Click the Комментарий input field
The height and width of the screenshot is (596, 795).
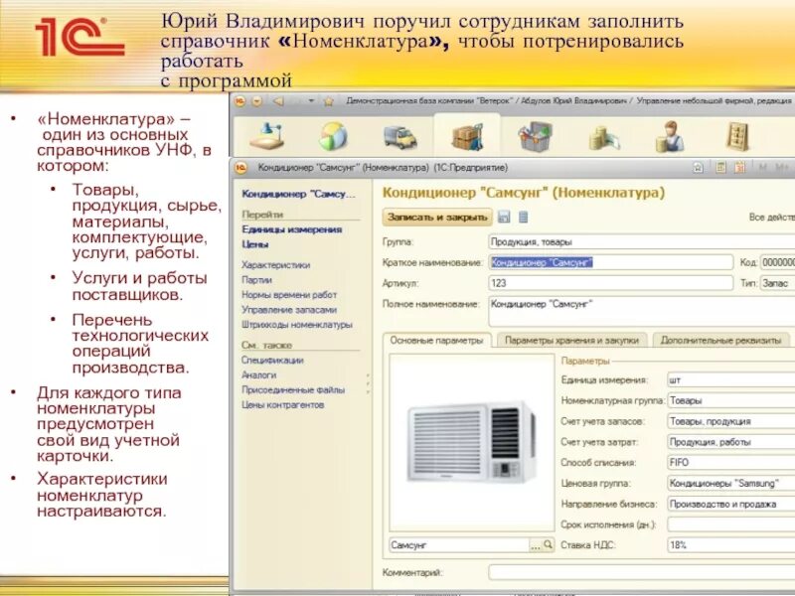tap(641, 573)
